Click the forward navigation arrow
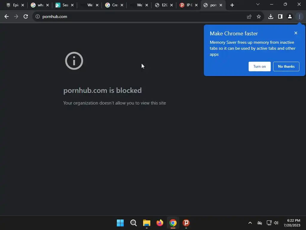Viewport: 306px width, 230px height. coord(16,17)
